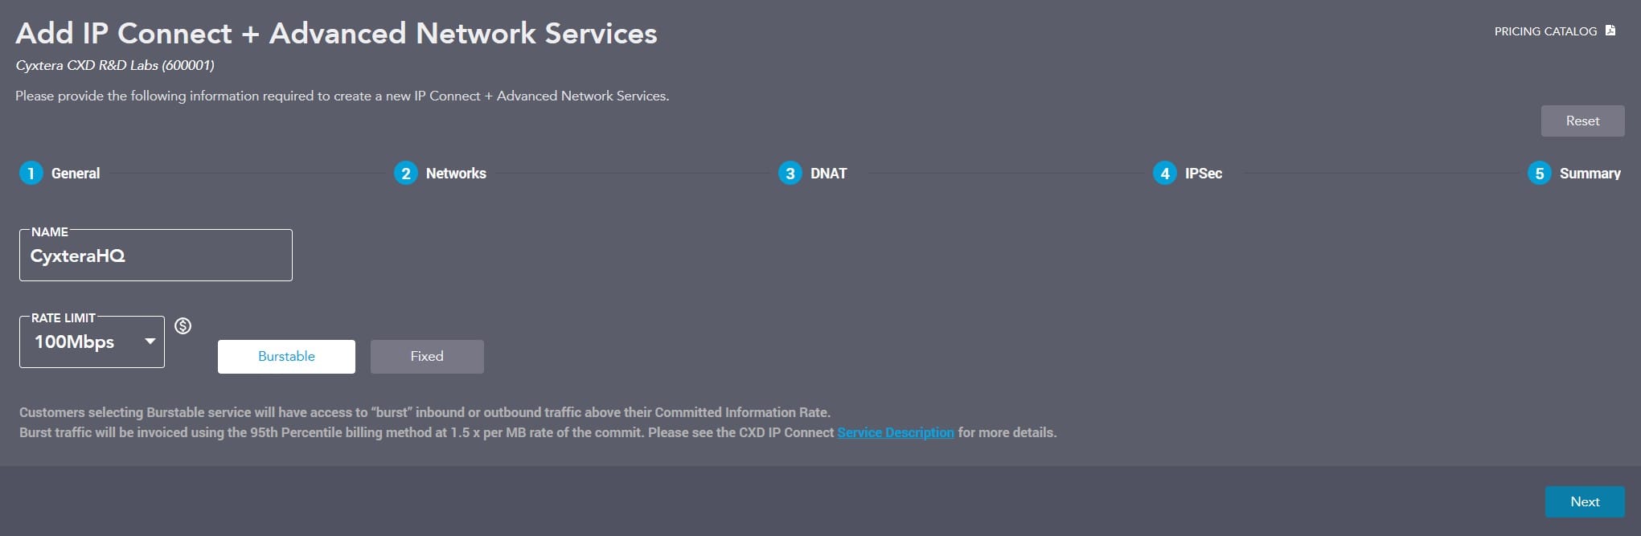
Task: Select step 3 DNAT circle
Action: point(790,173)
